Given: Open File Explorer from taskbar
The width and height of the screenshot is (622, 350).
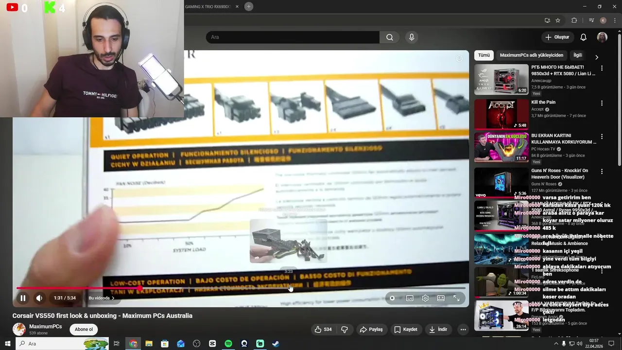Looking at the screenshot, I should pos(149,344).
